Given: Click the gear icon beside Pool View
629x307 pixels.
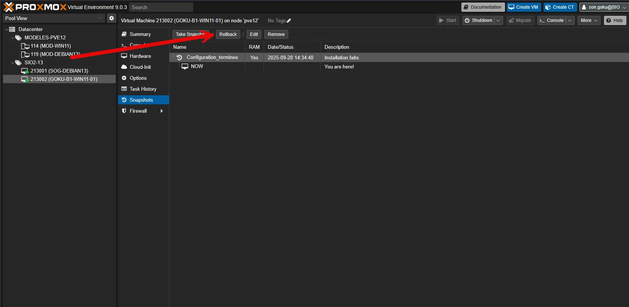Looking at the screenshot, I should tap(112, 18).
